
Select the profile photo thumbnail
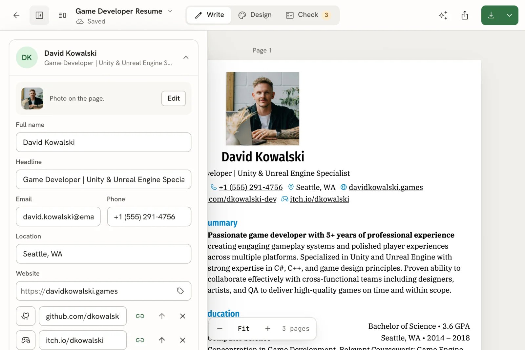pyautogui.click(x=32, y=98)
